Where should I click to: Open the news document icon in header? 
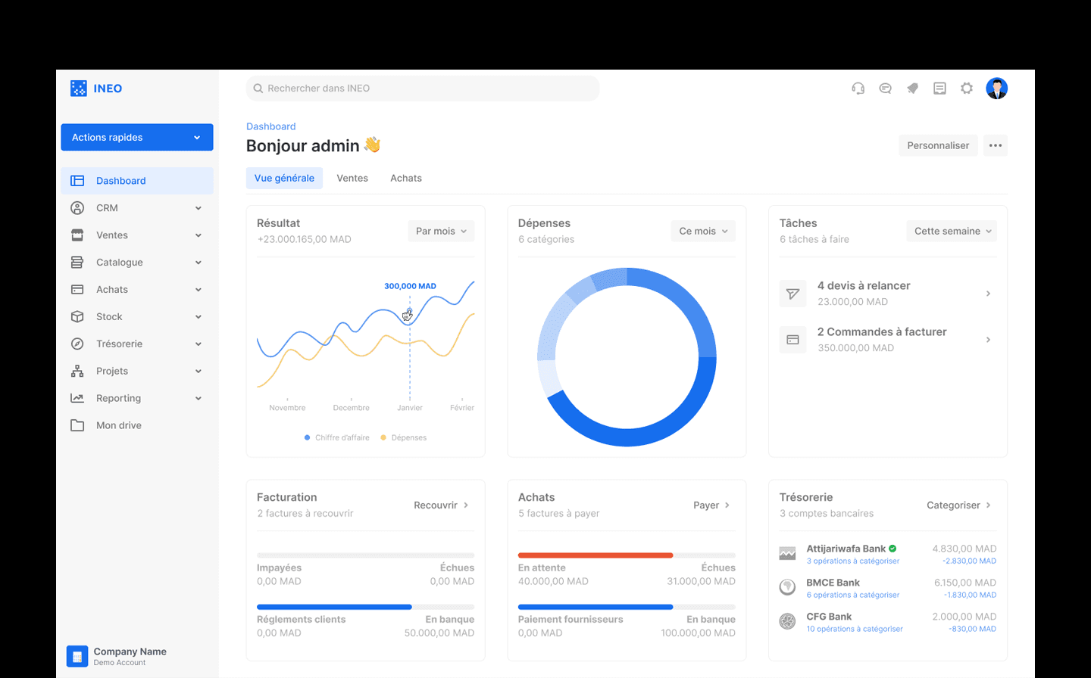pos(939,89)
